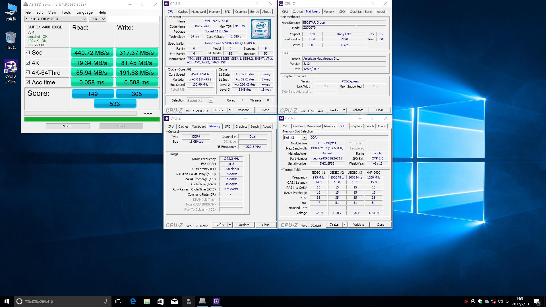The image size is (546, 307).
Task: Open the Tools menu in AS SSD Benchmark
Action: point(66,12)
